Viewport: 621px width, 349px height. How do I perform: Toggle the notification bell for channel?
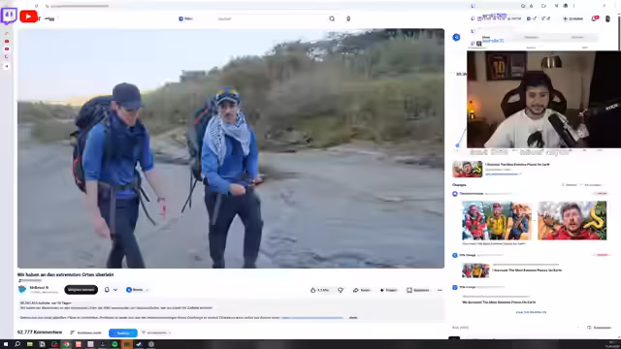[107, 290]
